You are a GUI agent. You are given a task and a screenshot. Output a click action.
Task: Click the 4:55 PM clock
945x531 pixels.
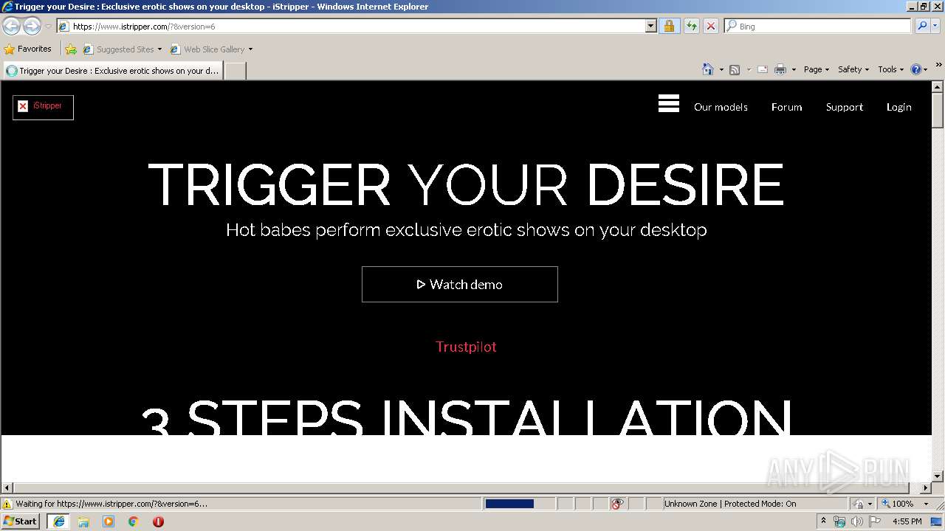[x=907, y=521]
